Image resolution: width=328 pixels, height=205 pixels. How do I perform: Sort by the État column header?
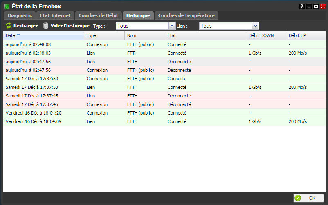click(206, 35)
